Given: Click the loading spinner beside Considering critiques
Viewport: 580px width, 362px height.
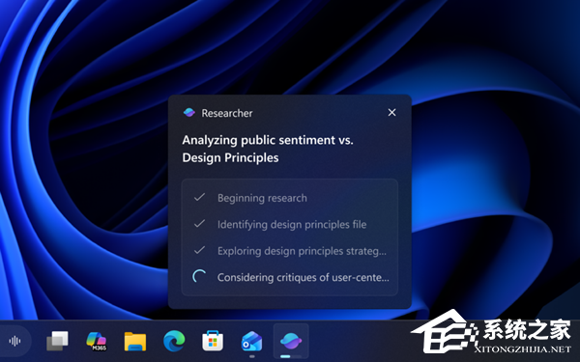Looking at the screenshot, I should [x=199, y=277].
